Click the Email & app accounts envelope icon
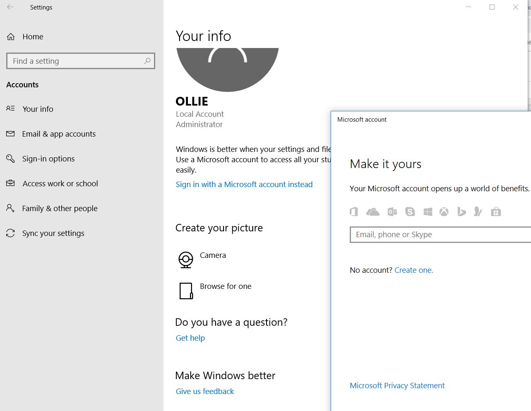 10,134
